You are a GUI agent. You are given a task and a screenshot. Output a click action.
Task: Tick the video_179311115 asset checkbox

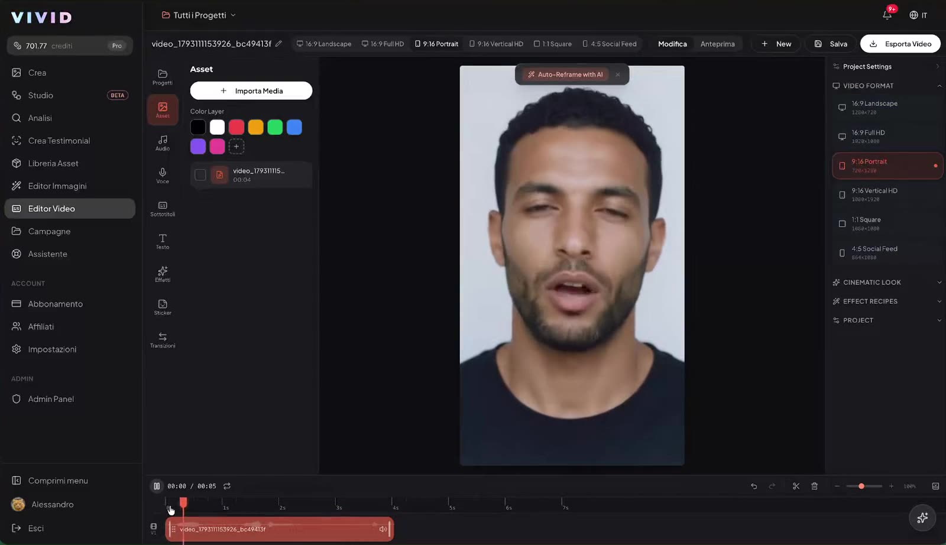[200, 174]
